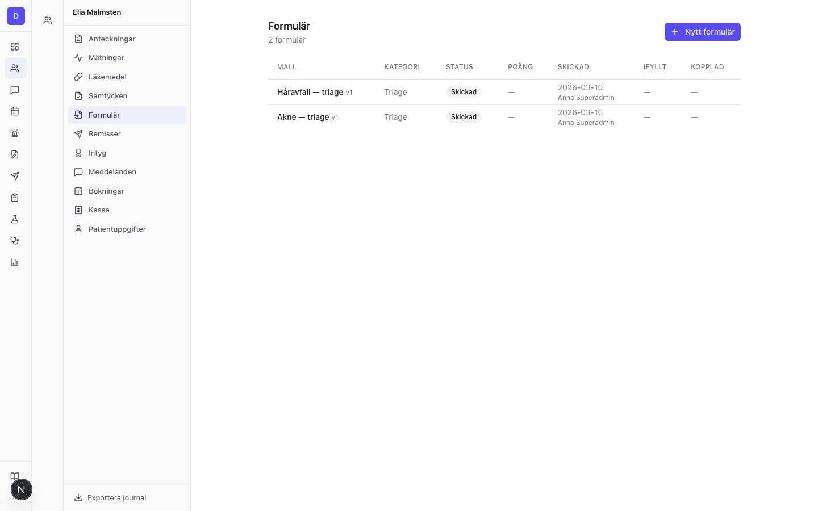Open the Akne — triage form row
The width and height of the screenshot is (818, 511).
tap(303, 117)
